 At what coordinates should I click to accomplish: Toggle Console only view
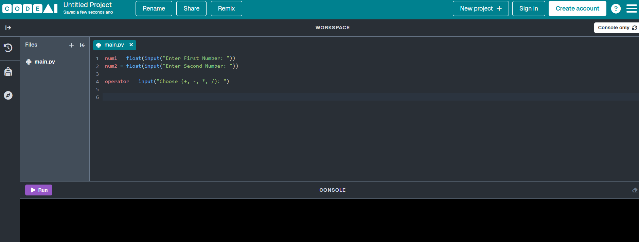point(617,28)
